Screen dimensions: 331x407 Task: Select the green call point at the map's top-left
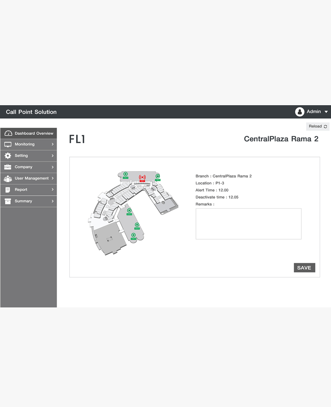(125, 175)
